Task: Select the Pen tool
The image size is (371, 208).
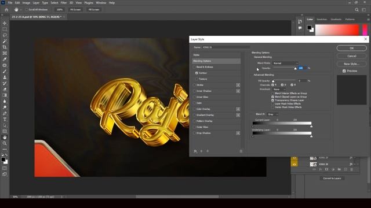Action: (5, 113)
